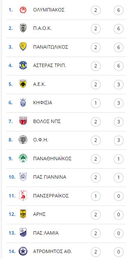128x259 pixels.
Task: Click the Olympiakos team crest icon
Action: [23, 10]
